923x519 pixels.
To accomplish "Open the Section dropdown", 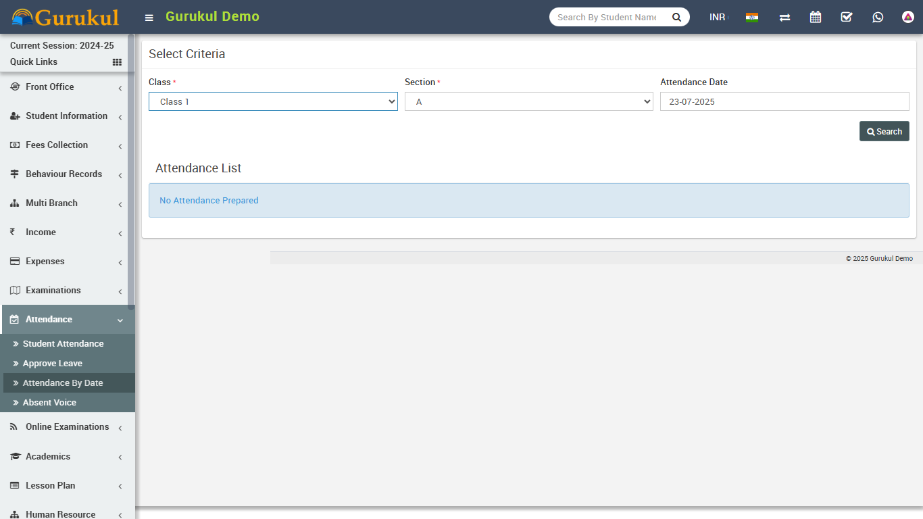I will 528,101.
